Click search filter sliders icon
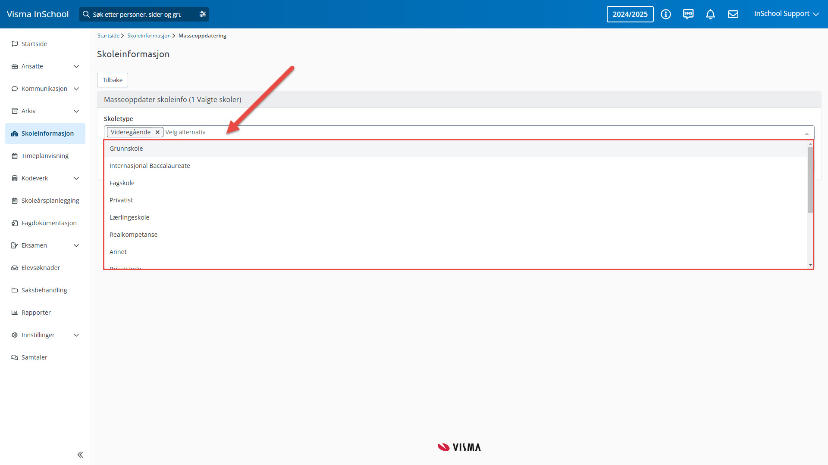828x465 pixels. click(x=203, y=14)
